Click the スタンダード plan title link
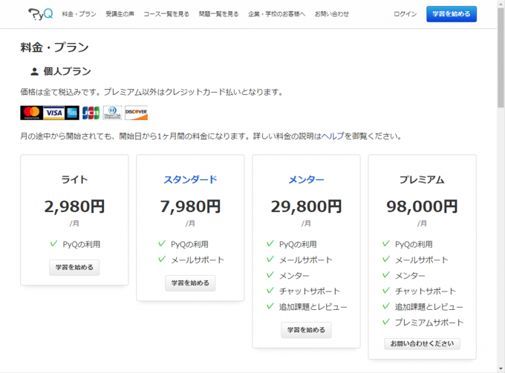505x373 pixels. tap(190, 179)
